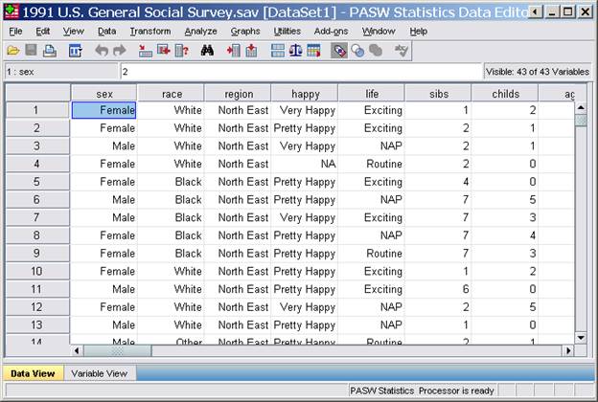Click the Go to variable icon
This screenshot has height=402, width=598.
(164, 51)
